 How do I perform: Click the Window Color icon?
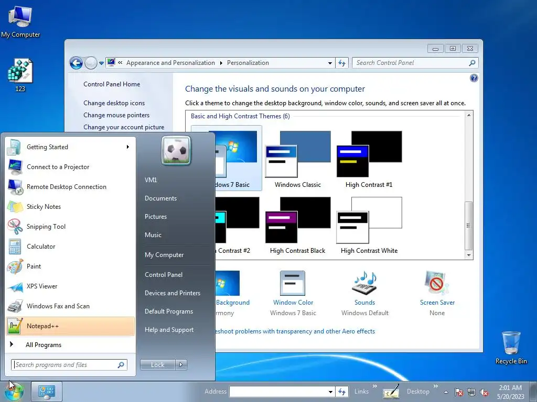tap(293, 283)
